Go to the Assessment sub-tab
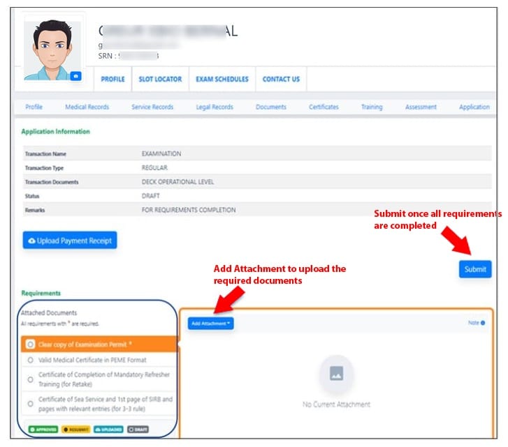 [x=421, y=107]
